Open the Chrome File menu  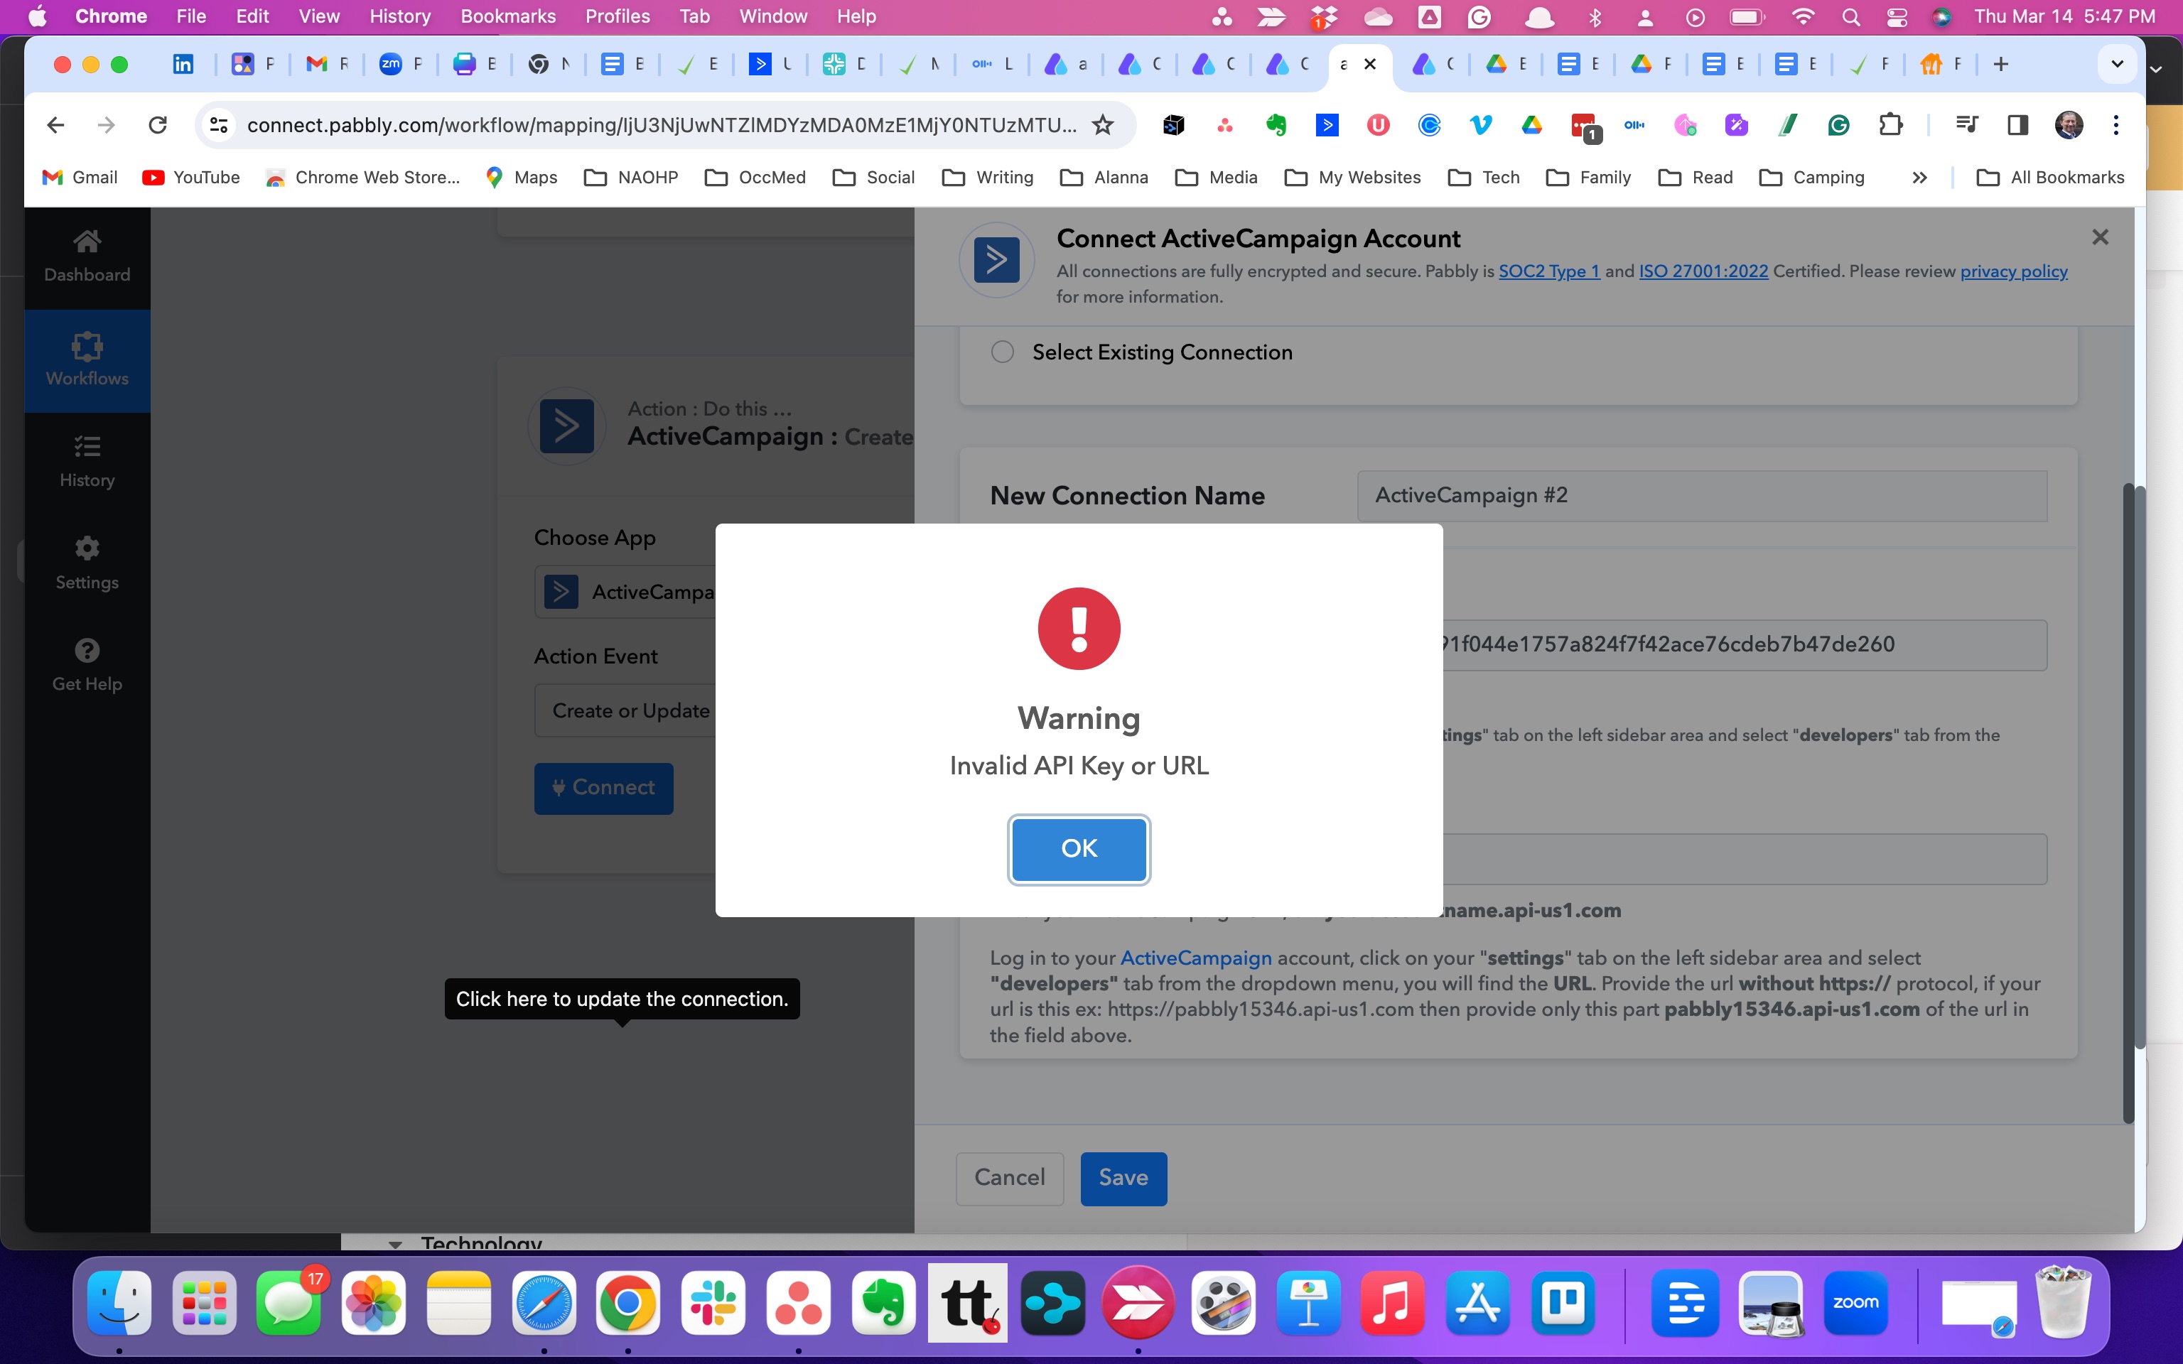(x=190, y=16)
